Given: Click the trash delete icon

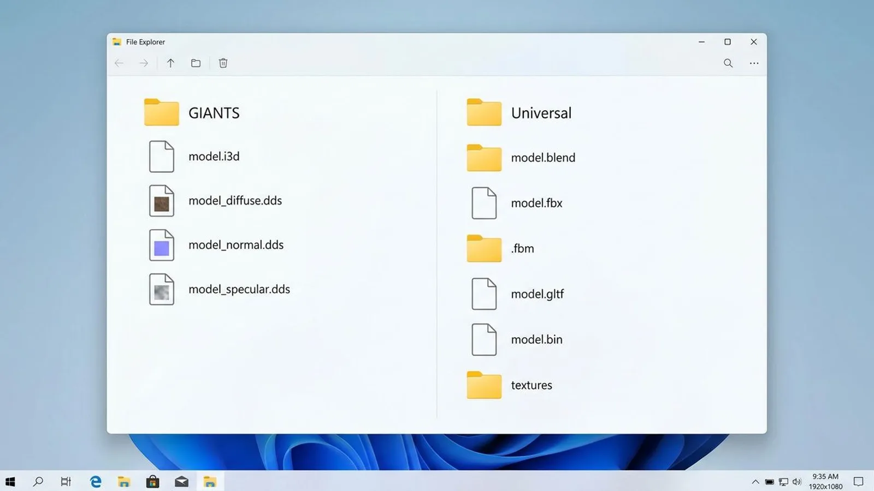Looking at the screenshot, I should tap(223, 63).
